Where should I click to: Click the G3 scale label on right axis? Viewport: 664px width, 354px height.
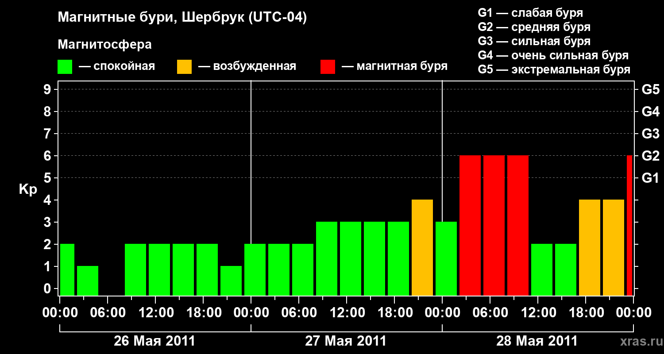point(650,134)
